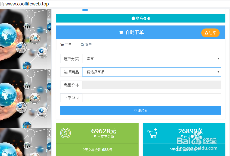Click the address bar URL www.coollifeweb.top
Viewport: 230px width, 156px height.
click(27, 4)
